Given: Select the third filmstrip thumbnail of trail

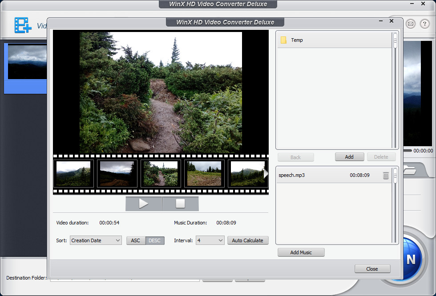Looking at the screenshot, I should (161, 174).
